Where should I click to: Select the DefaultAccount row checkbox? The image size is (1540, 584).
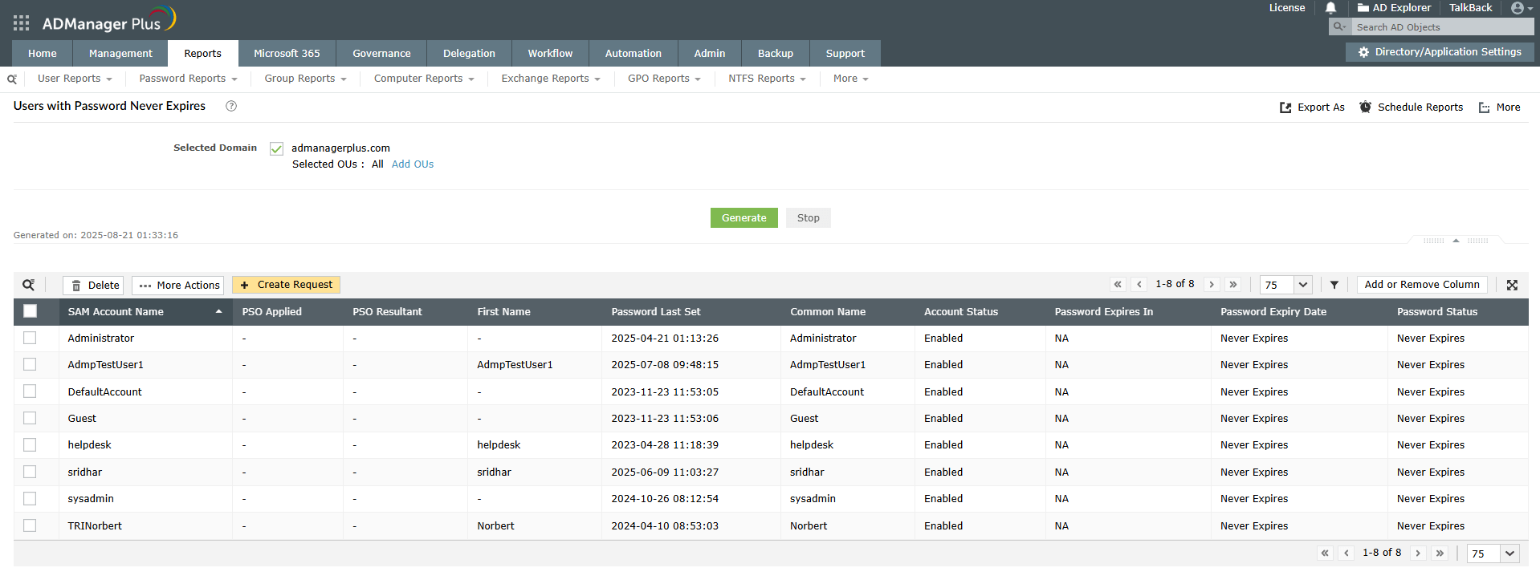(x=30, y=391)
